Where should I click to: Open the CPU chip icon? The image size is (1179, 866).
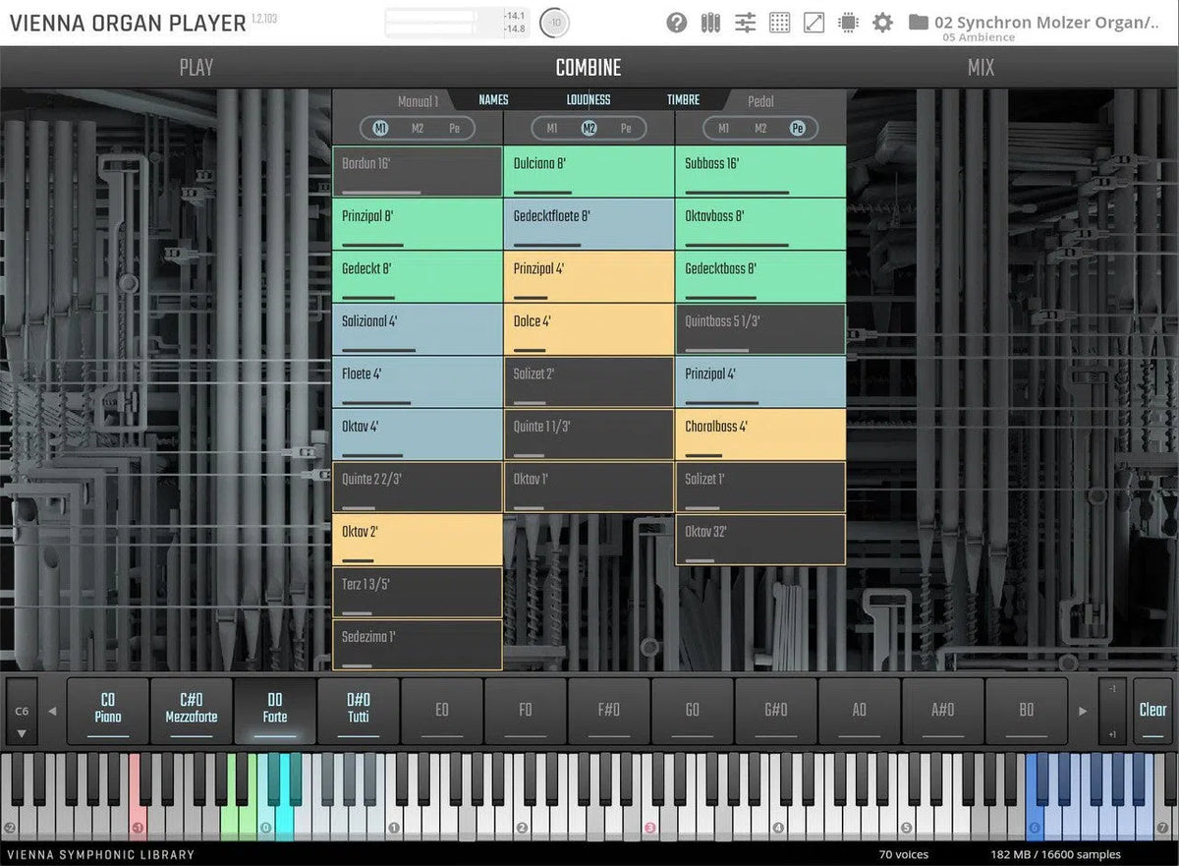848,23
